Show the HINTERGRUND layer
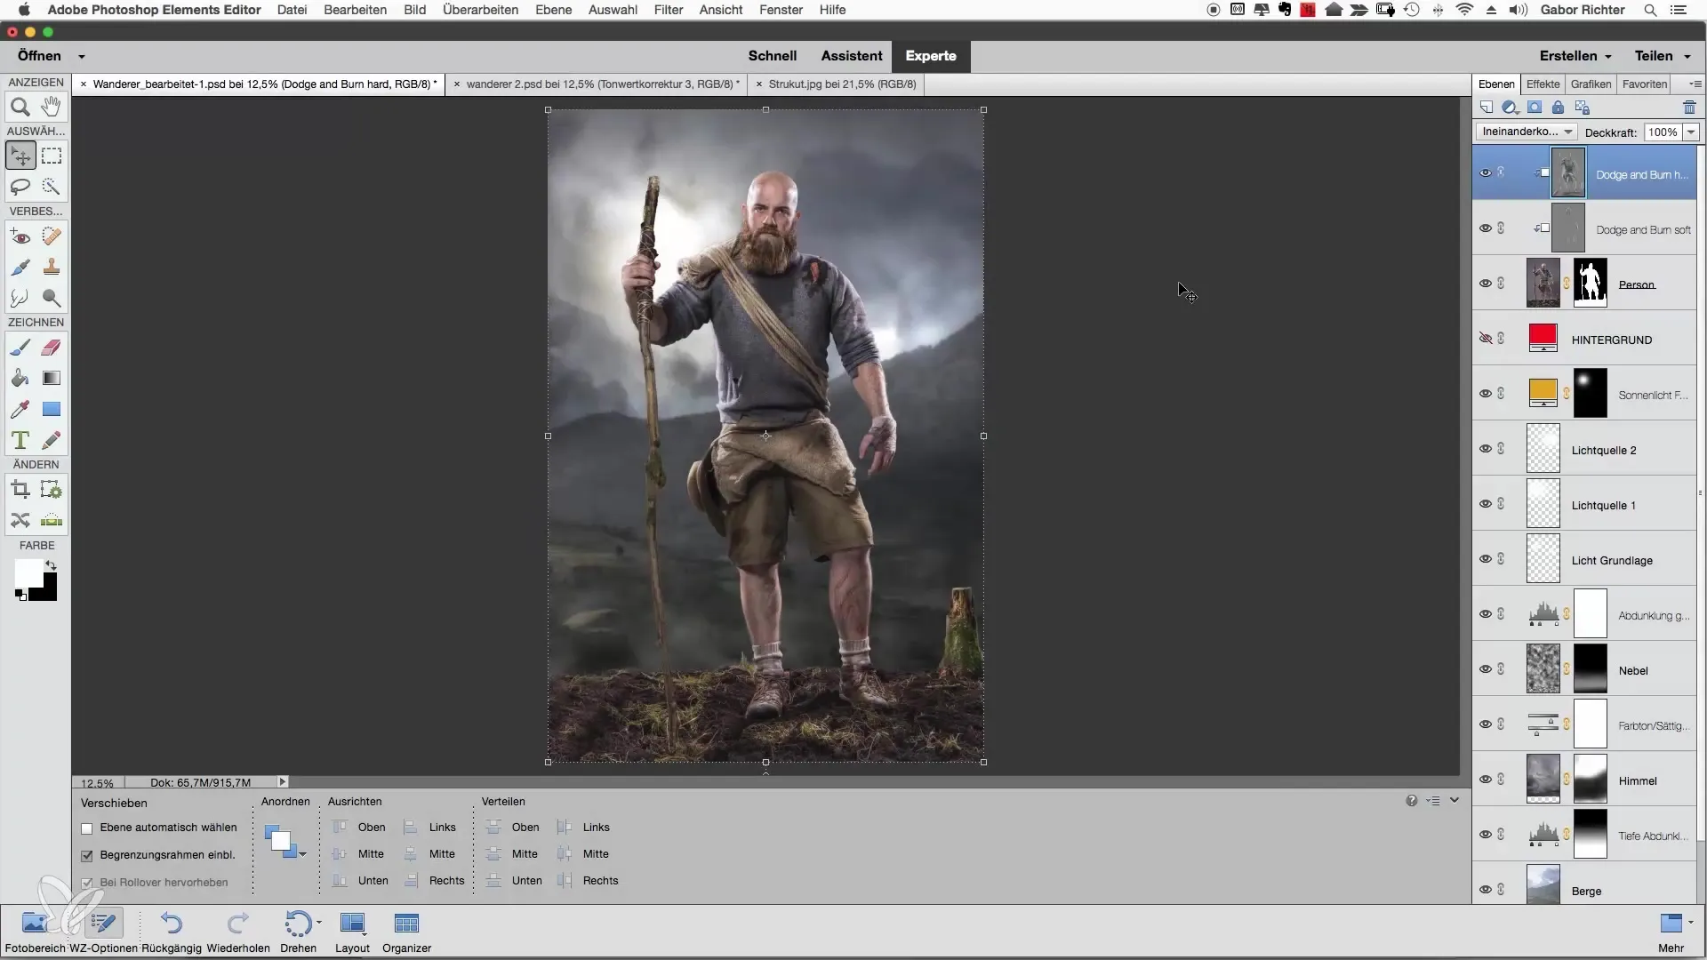Screen dimensions: 1707x960 click(1485, 339)
